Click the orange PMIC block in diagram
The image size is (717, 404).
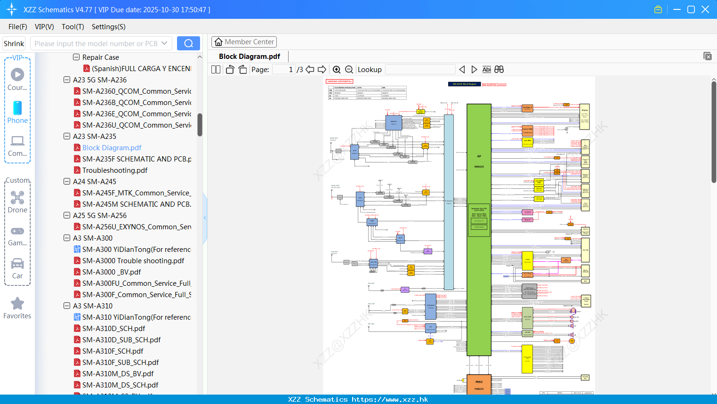tap(479, 385)
